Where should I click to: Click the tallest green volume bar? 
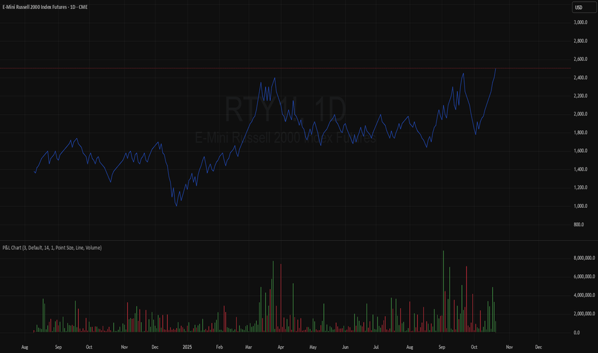[x=443, y=292]
